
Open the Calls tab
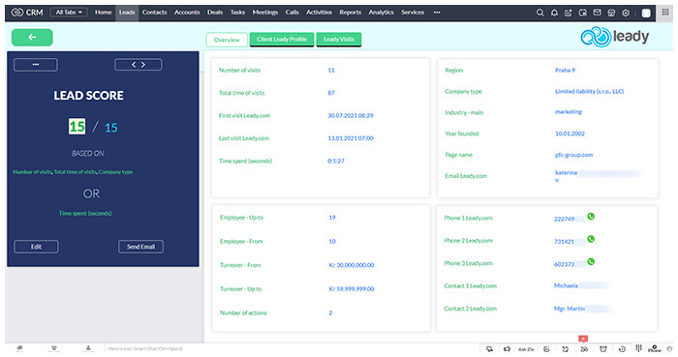point(292,12)
